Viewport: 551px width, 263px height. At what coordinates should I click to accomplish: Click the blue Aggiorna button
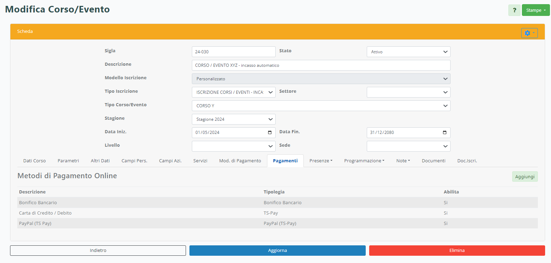[277, 251]
